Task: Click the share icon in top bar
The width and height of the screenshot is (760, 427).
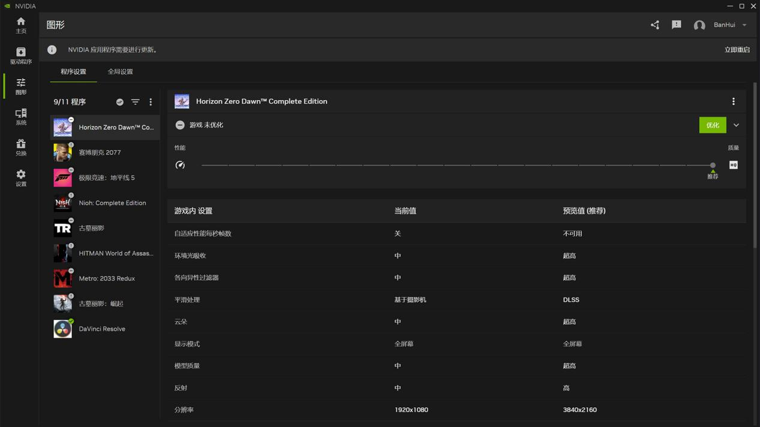Action: pos(655,25)
